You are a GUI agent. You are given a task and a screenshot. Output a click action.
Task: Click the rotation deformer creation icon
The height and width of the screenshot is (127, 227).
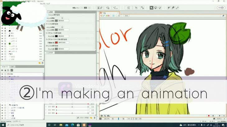click(136, 8)
